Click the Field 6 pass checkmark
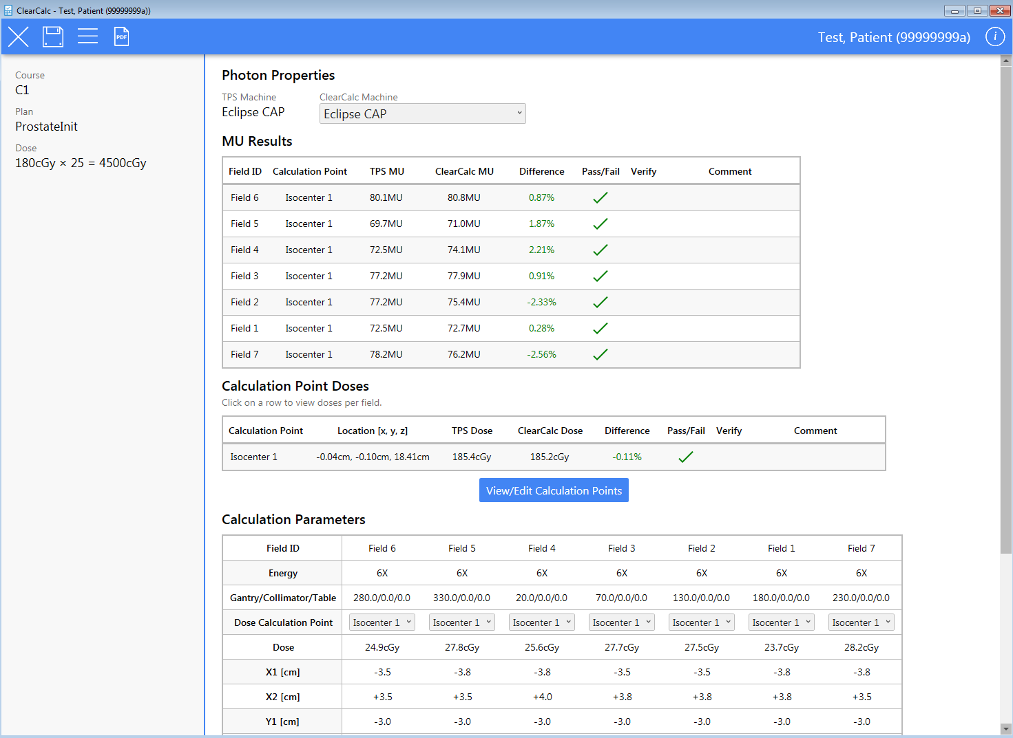This screenshot has width=1013, height=738. pos(601,197)
